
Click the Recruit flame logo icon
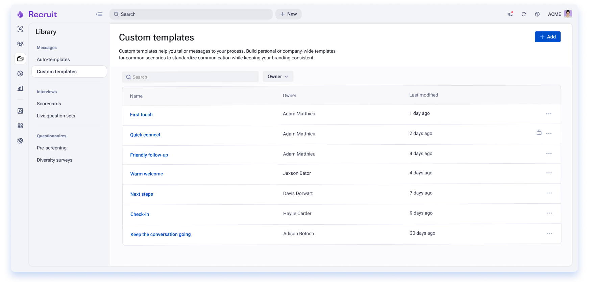20,14
